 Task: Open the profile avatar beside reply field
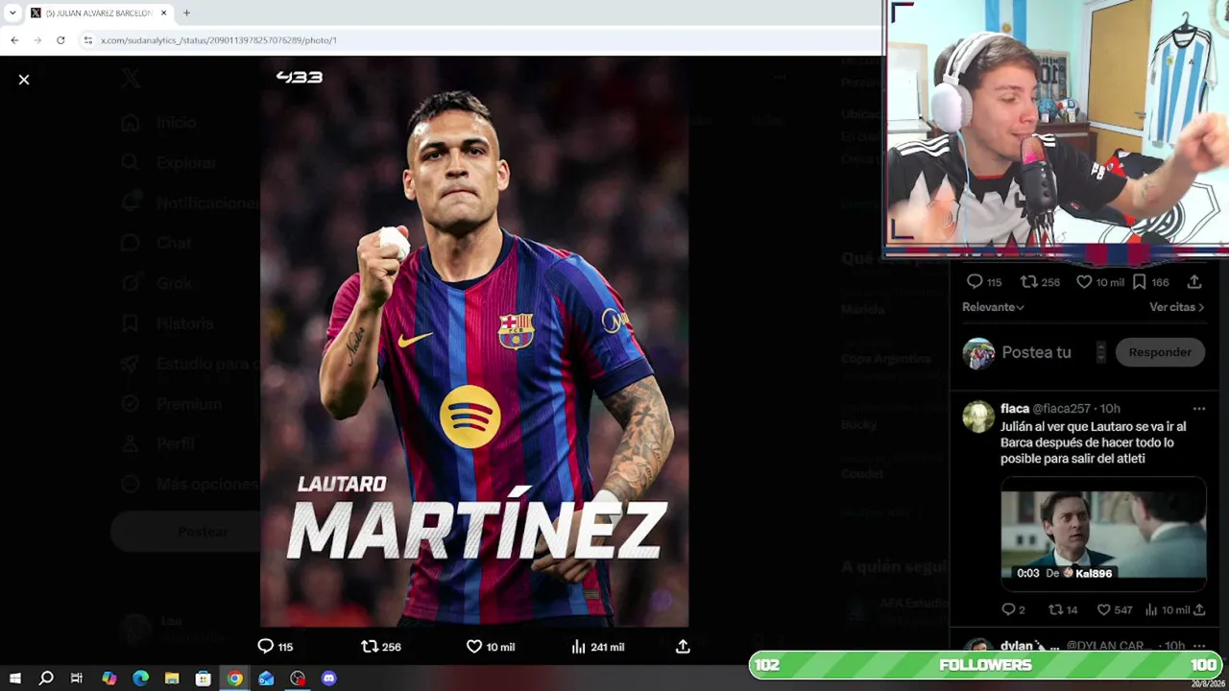tap(978, 353)
